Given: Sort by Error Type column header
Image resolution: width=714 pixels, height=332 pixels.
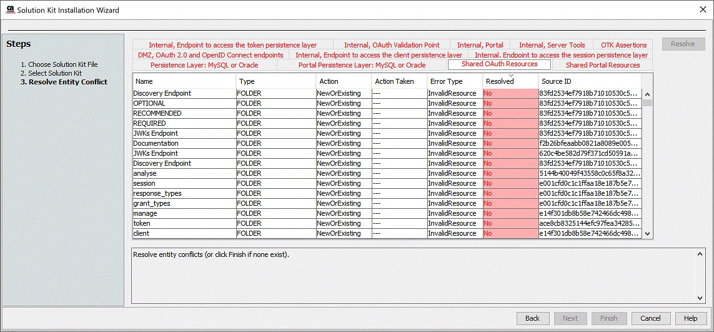Looking at the screenshot, I should (x=455, y=81).
